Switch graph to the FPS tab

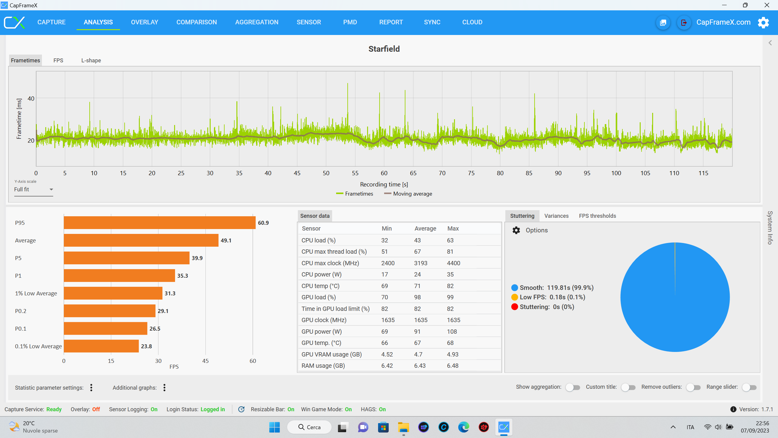58,61
